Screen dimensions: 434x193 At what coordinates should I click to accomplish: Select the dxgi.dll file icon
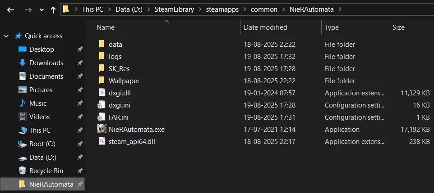click(102, 93)
